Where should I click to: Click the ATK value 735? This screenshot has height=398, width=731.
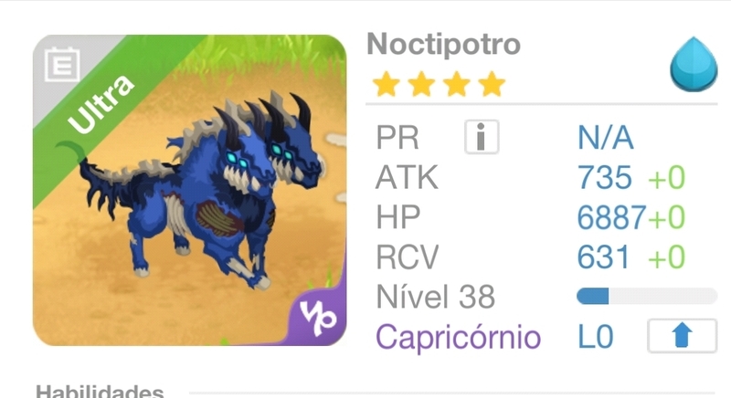[x=604, y=177]
